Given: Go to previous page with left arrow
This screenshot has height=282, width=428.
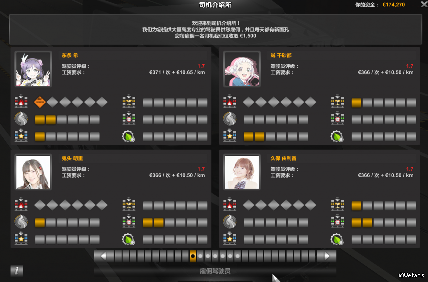Looking at the screenshot, I should [x=103, y=256].
